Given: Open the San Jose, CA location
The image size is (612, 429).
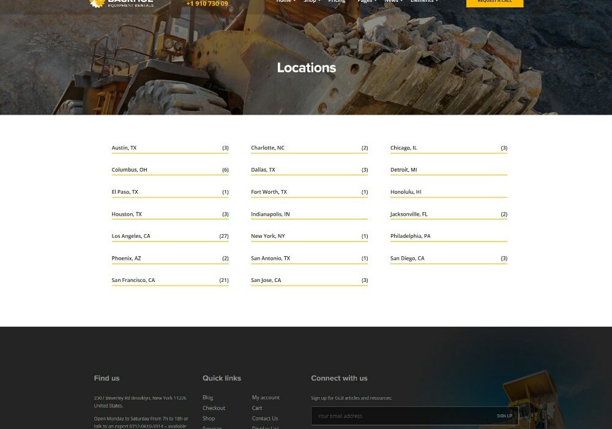Looking at the screenshot, I should (266, 280).
